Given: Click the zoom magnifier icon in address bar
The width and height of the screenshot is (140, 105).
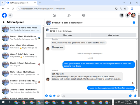Looking at the screenshot, I should (x=121, y=9).
